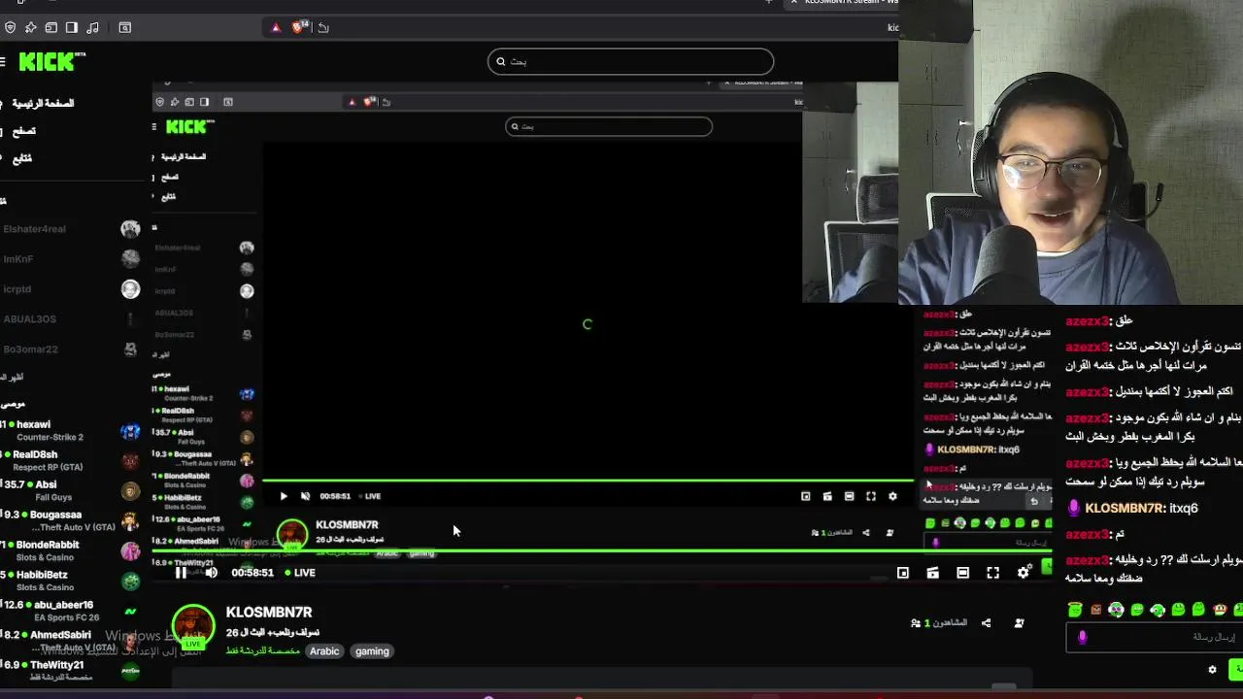This screenshot has height=699, width=1243.
Task: Focus the large chat message input إرسال رسالة
Action: [1154, 637]
